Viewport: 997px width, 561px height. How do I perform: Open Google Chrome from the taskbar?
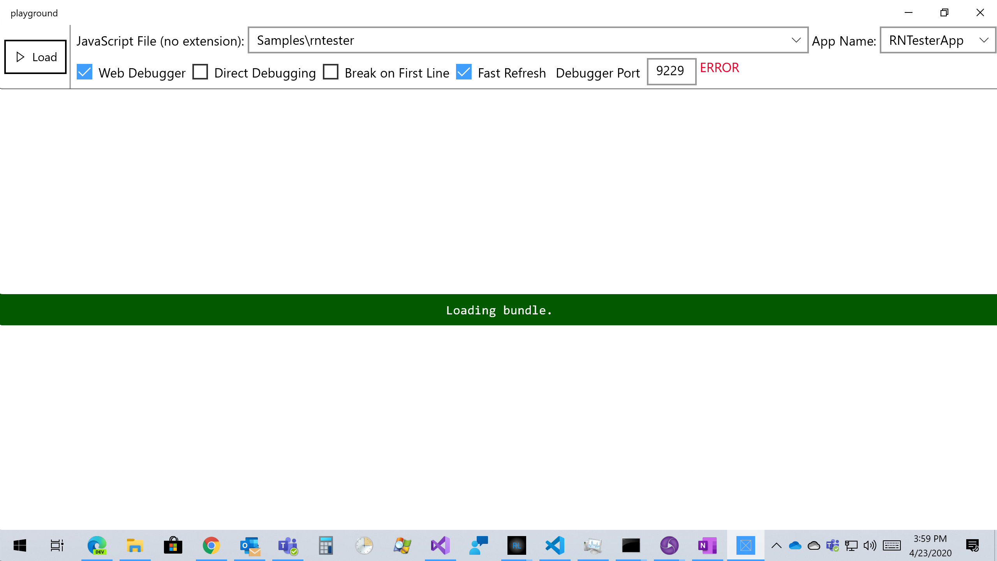(x=211, y=545)
